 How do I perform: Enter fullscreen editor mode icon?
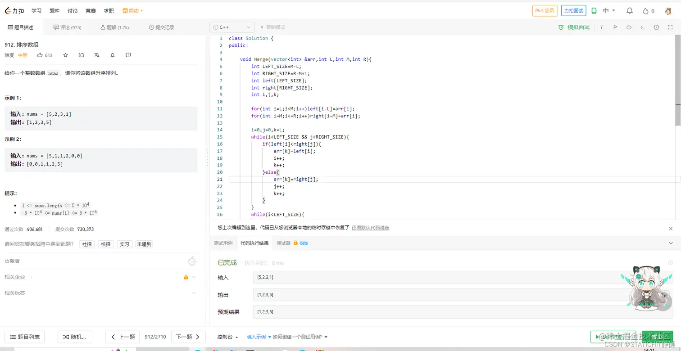[670, 27]
